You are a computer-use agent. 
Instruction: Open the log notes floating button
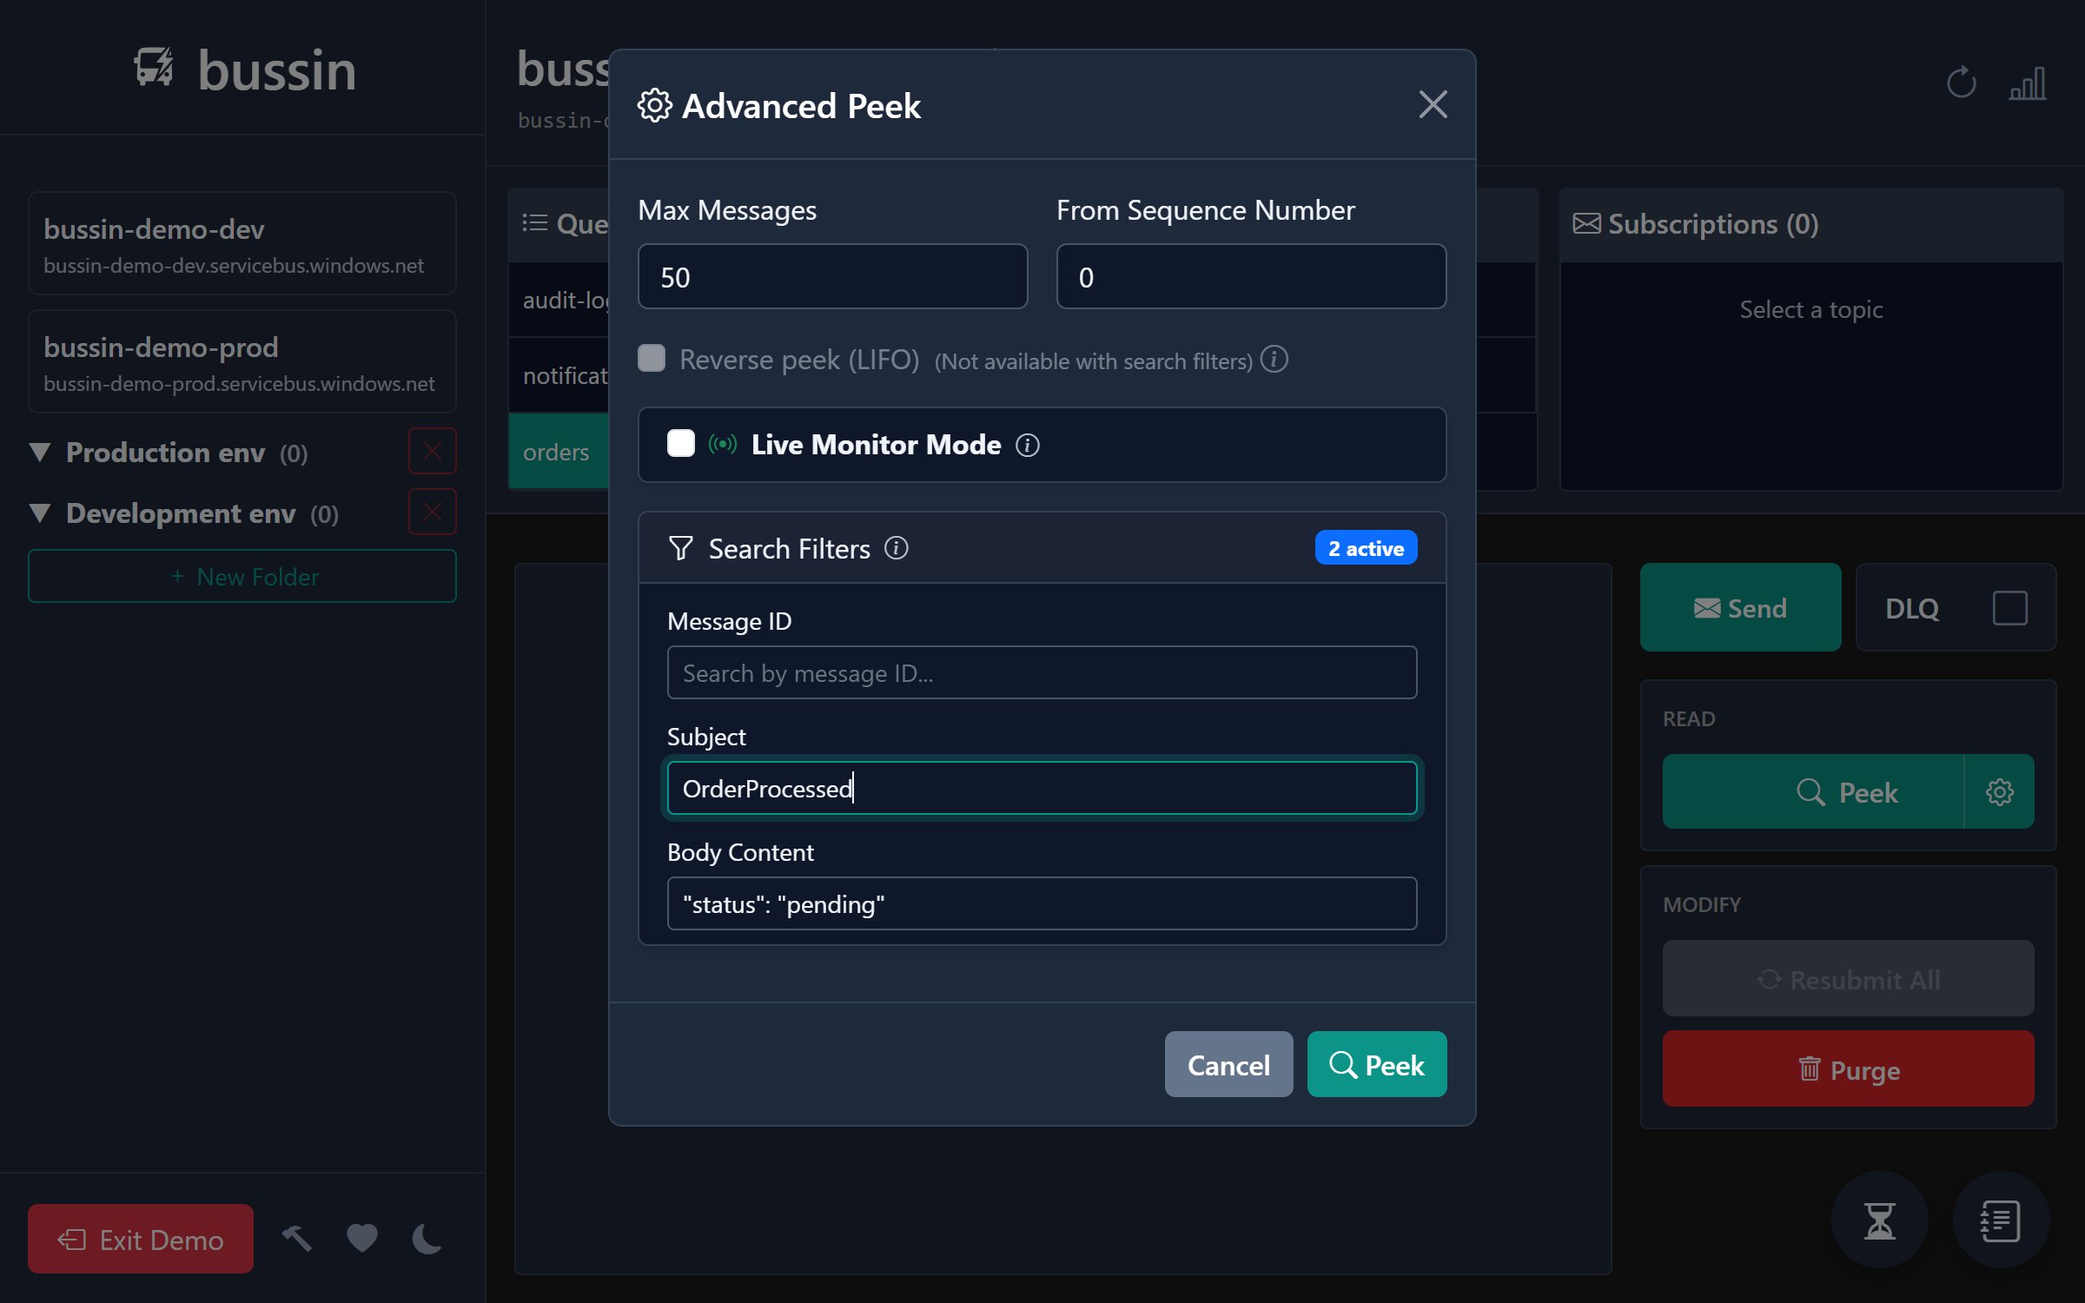[2001, 1220]
